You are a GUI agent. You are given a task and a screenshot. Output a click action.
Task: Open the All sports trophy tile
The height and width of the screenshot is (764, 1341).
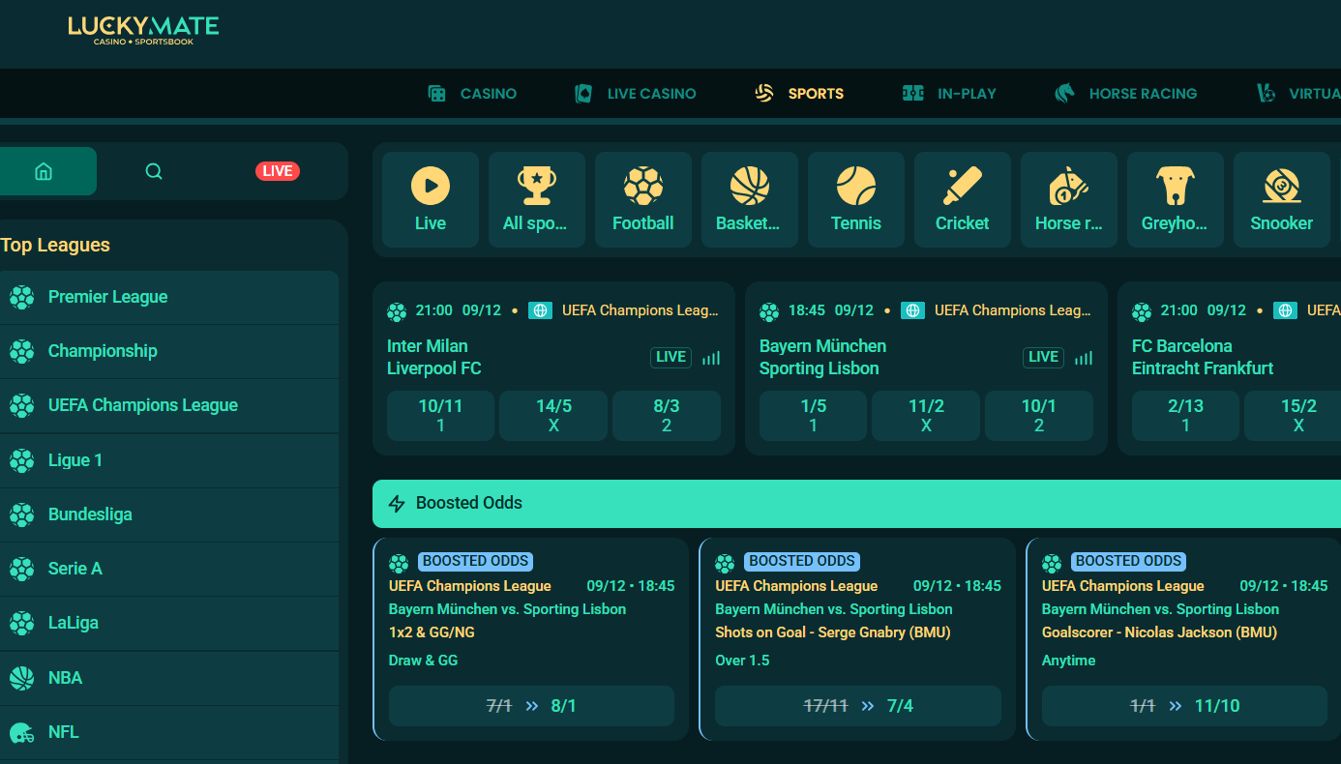tap(537, 199)
